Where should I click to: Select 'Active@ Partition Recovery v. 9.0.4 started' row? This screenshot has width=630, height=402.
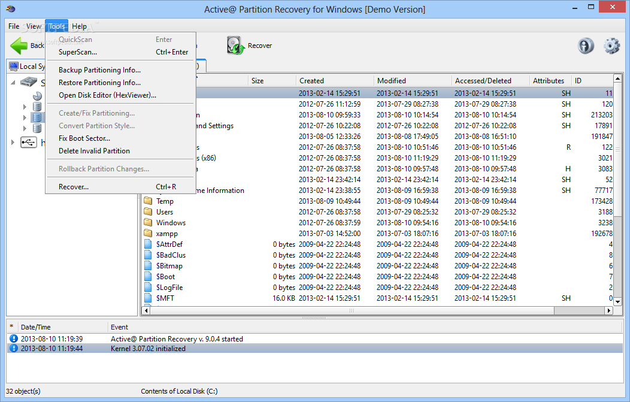pos(315,339)
